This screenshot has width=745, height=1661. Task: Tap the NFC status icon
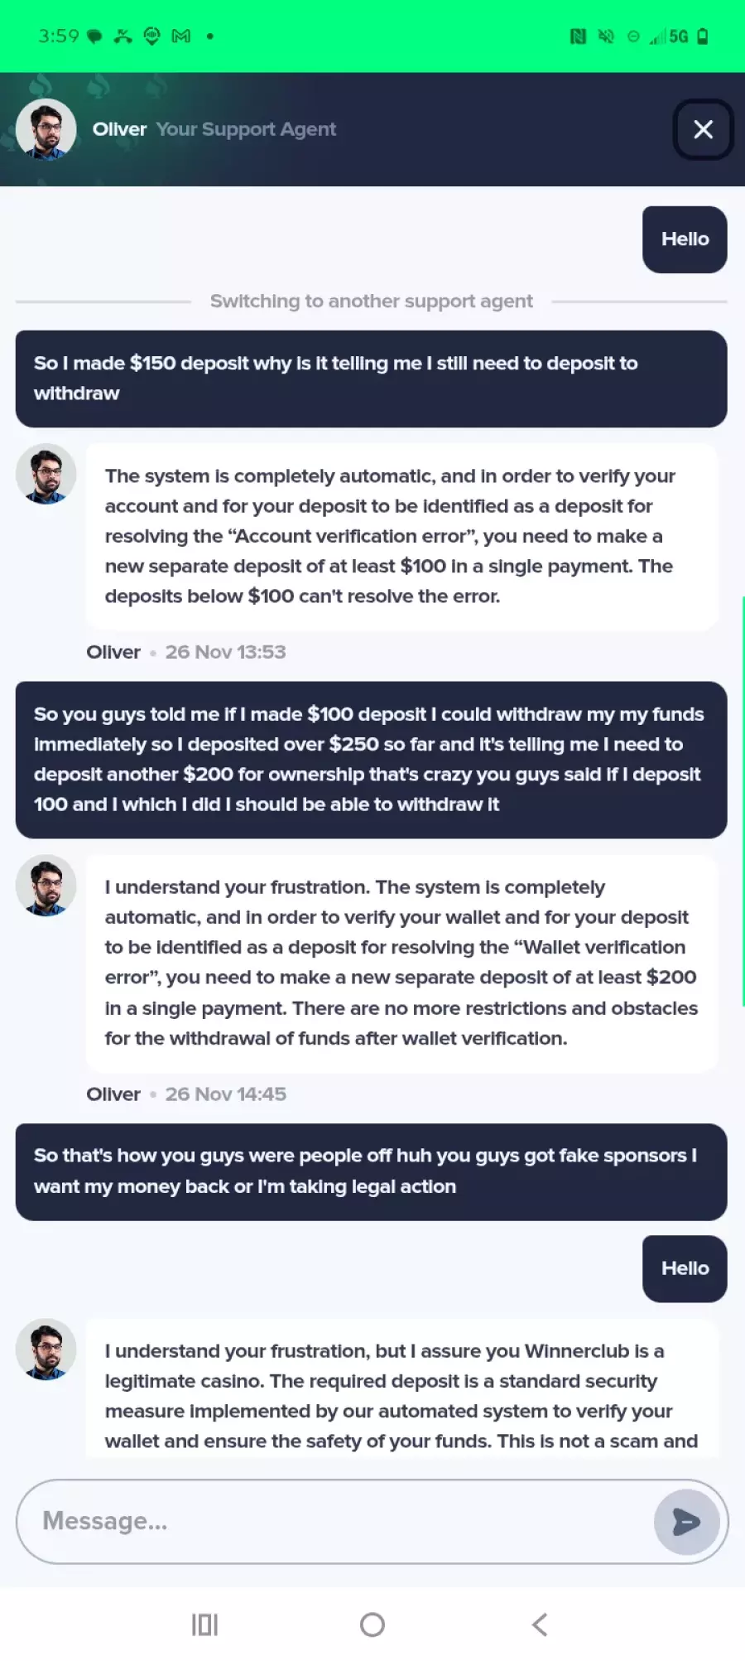578,36
